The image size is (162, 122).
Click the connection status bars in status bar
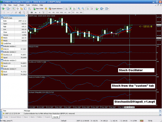click(142, 121)
